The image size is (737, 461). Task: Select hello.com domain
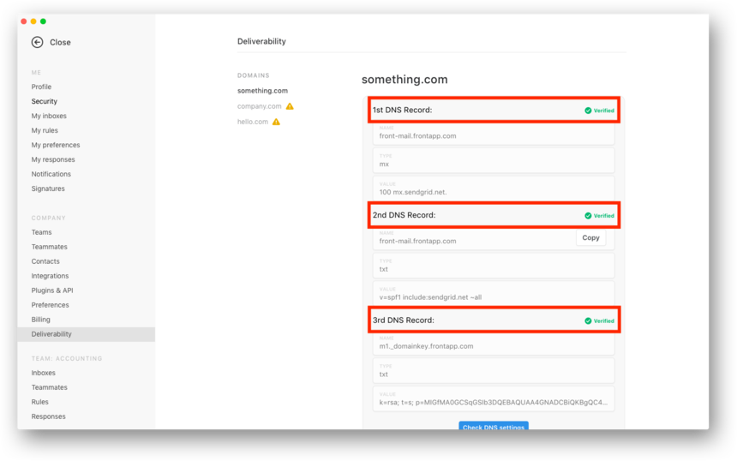253,122
